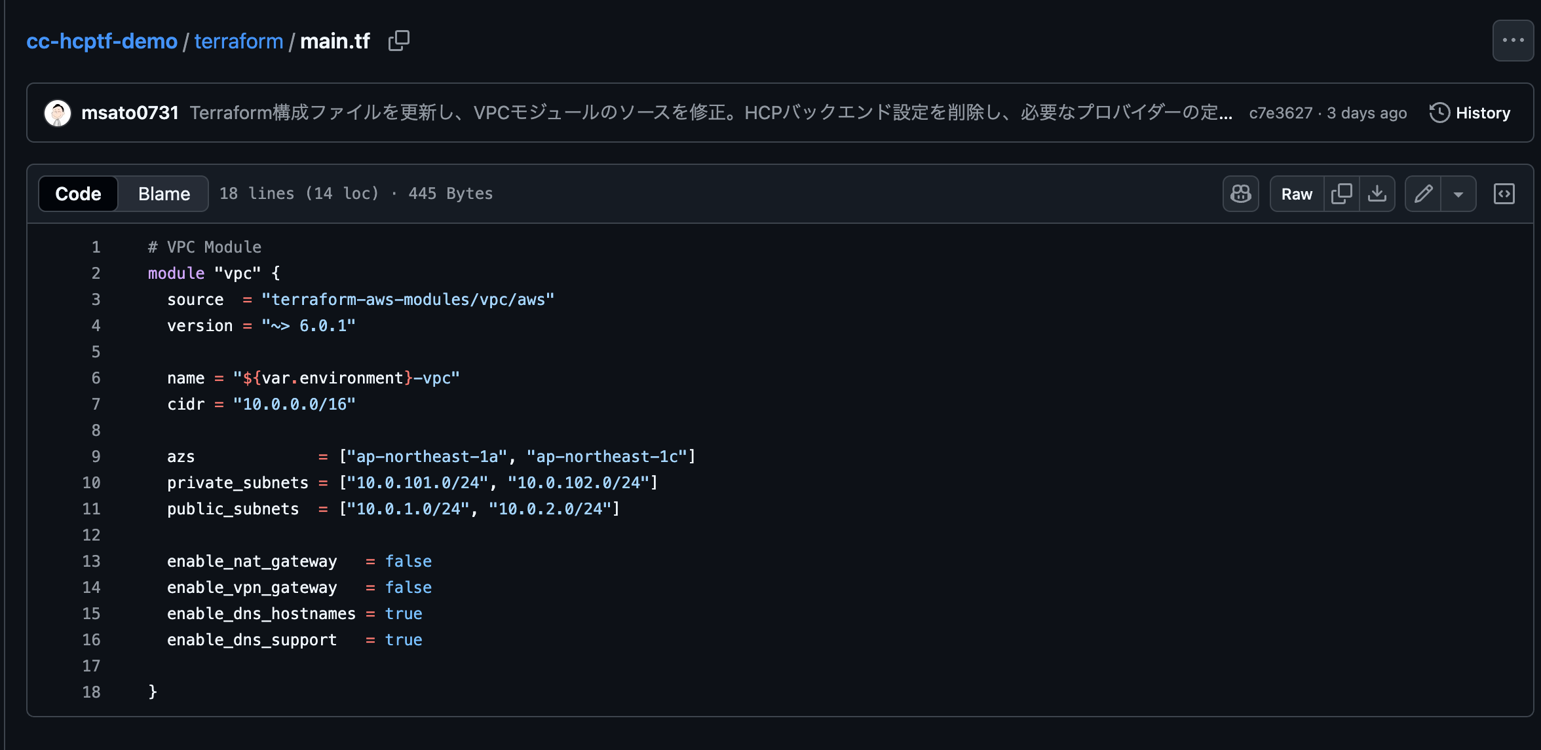Click the "3 days ago" timestamp
This screenshot has height=750, width=1541.
[x=1367, y=113]
